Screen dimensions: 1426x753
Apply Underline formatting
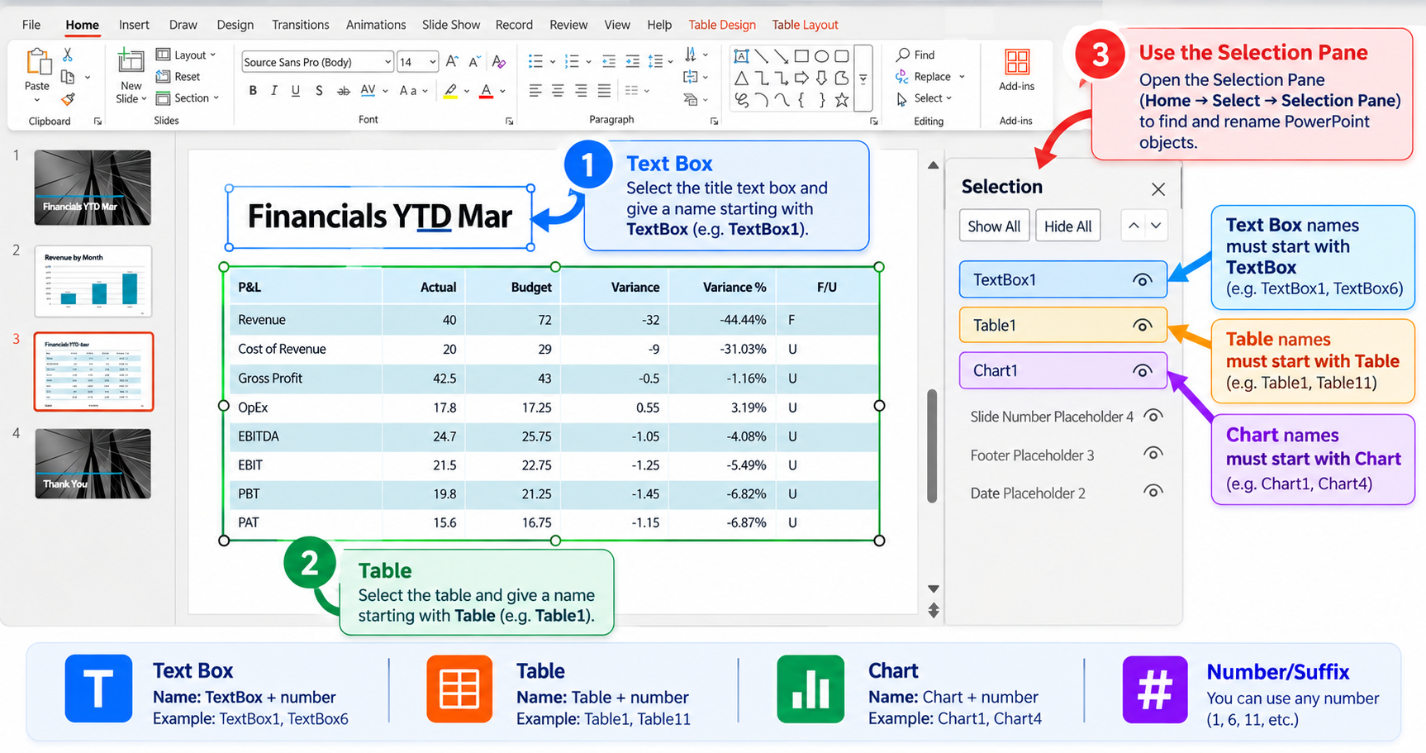pyautogui.click(x=296, y=91)
